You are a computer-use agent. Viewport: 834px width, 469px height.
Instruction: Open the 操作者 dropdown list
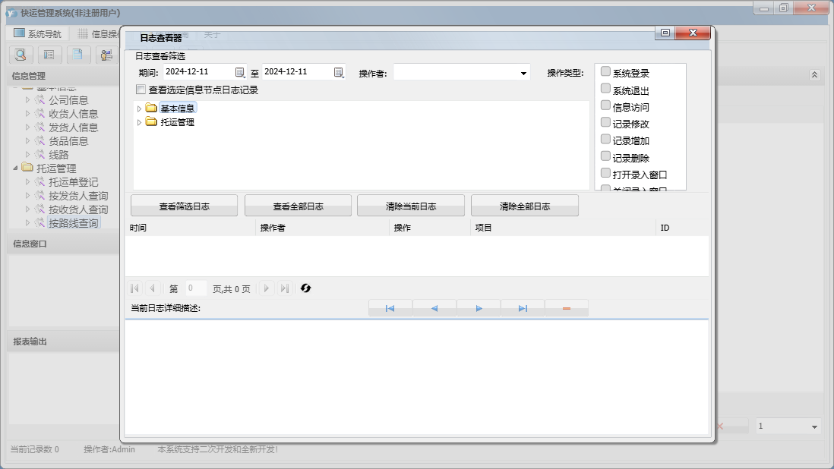pyautogui.click(x=523, y=74)
